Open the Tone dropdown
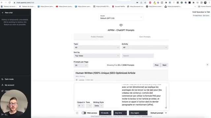Image resolution: width=211 pixels, height=118 pixels. coord(89,106)
